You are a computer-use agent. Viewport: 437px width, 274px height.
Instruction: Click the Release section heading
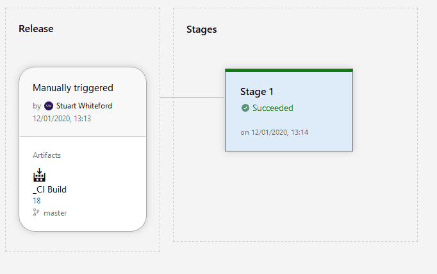pos(36,29)
